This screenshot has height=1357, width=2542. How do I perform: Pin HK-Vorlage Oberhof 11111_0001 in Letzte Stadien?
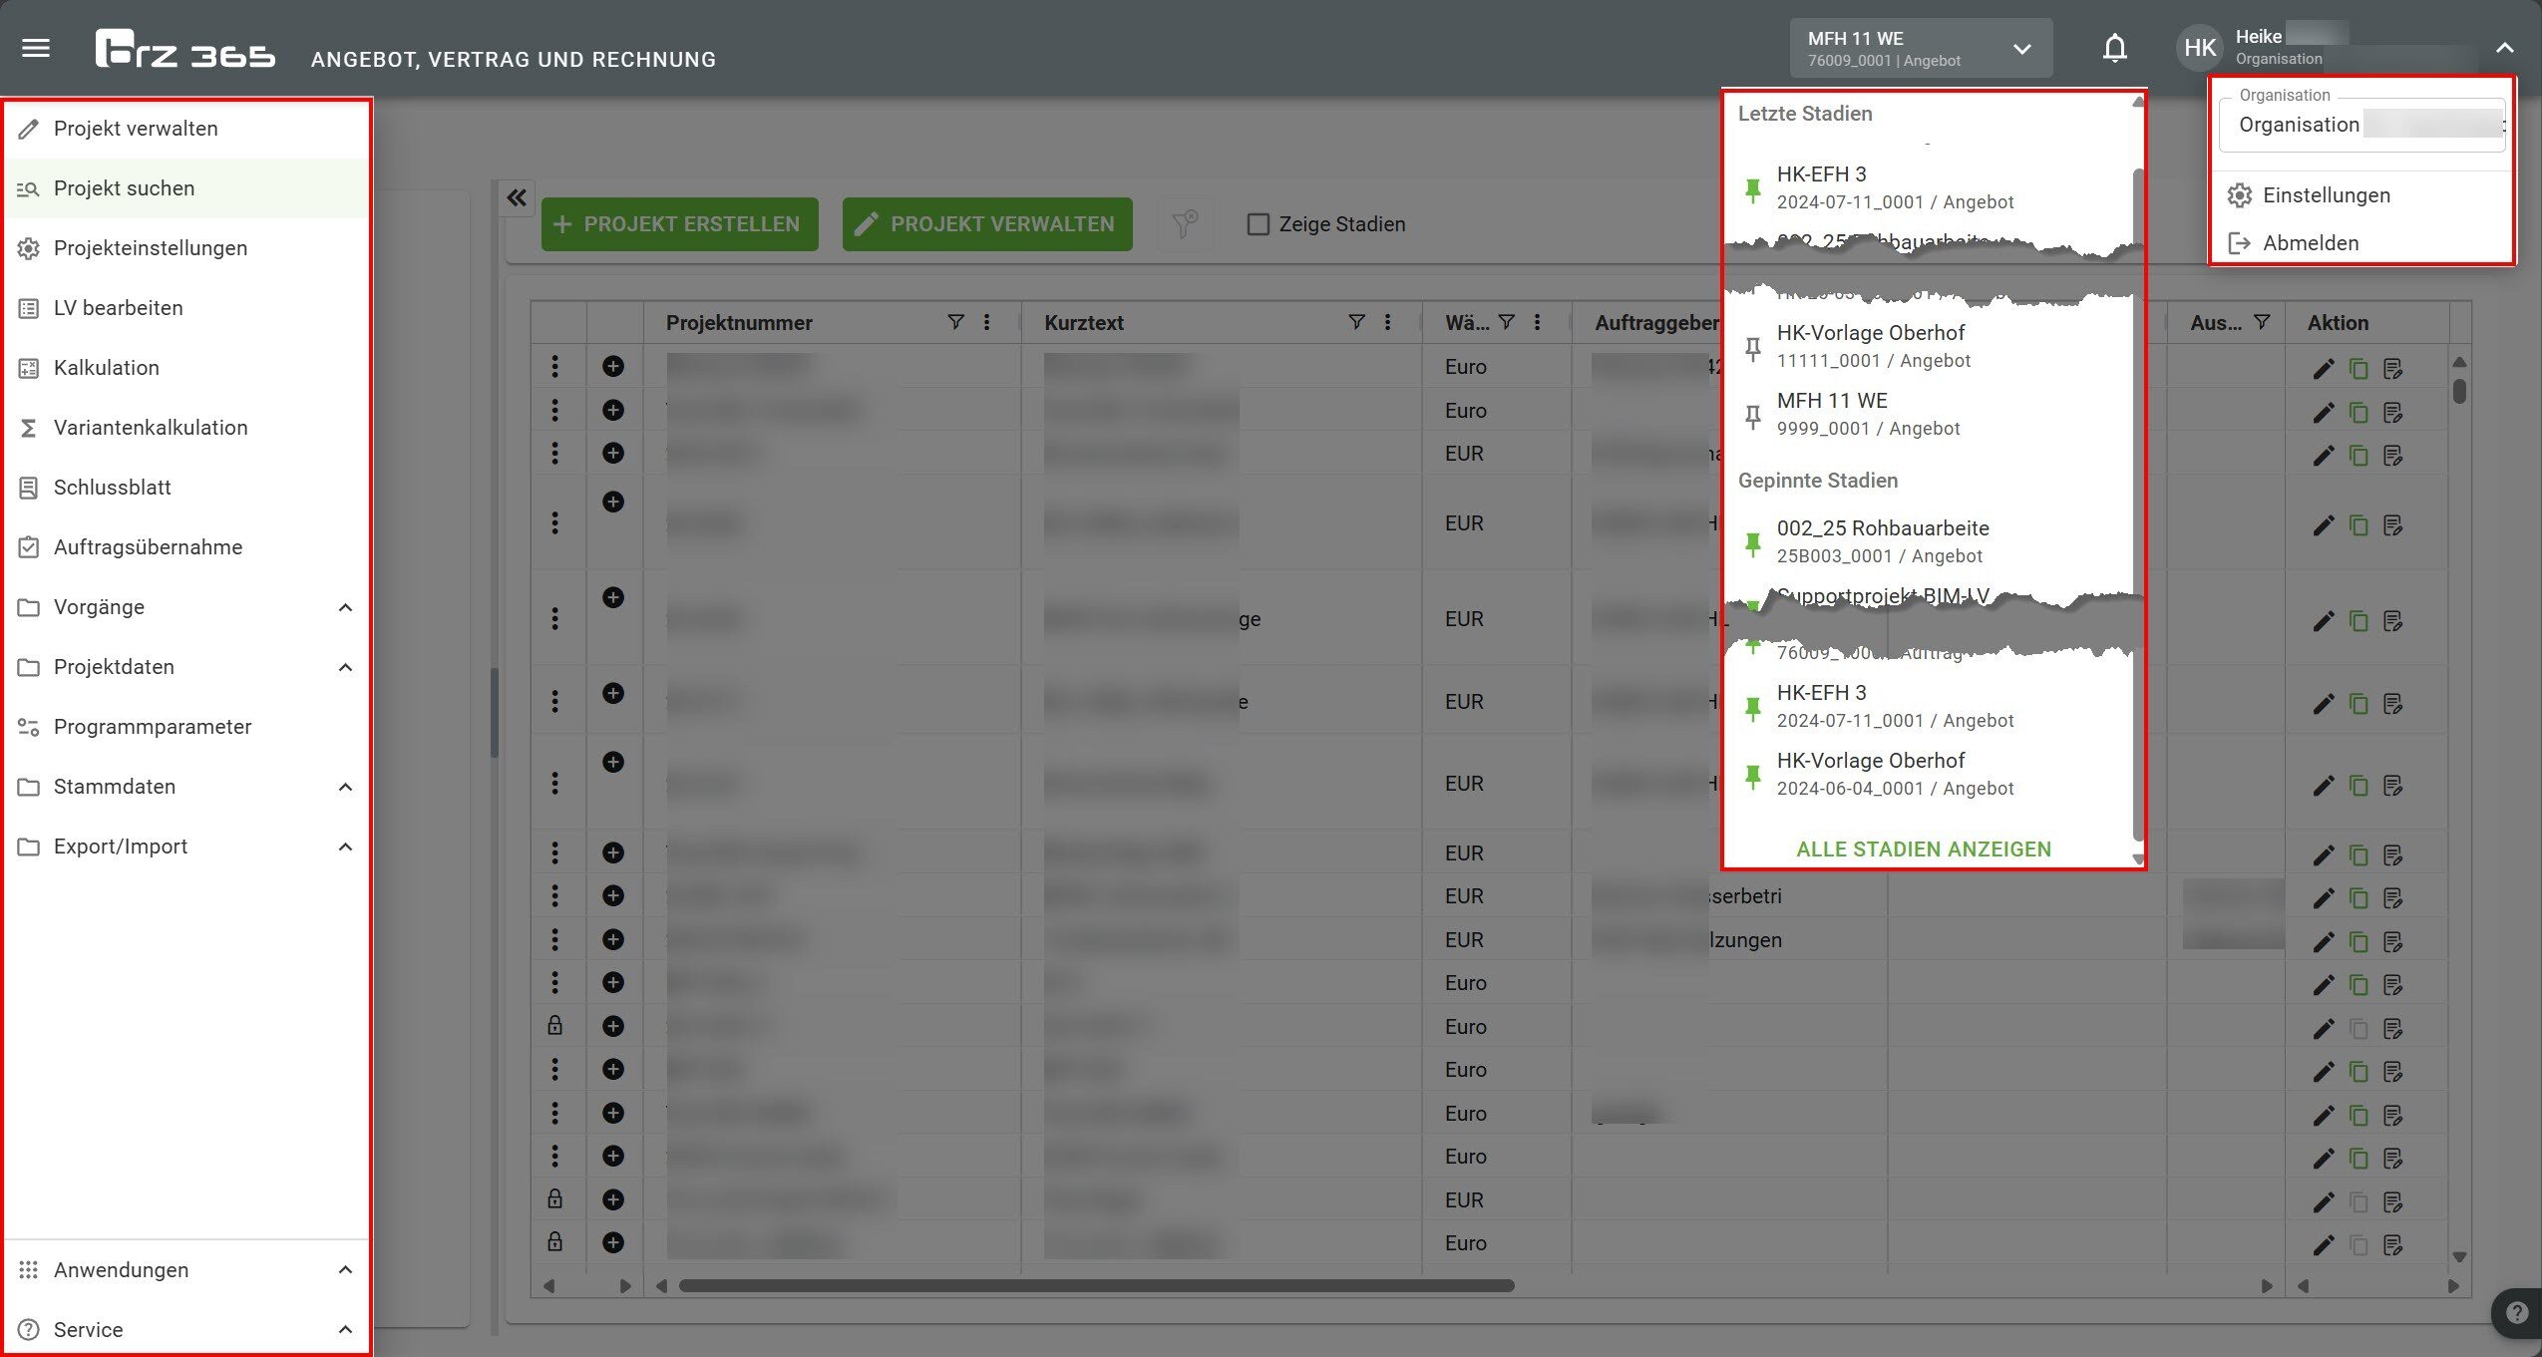[1752, 347]
